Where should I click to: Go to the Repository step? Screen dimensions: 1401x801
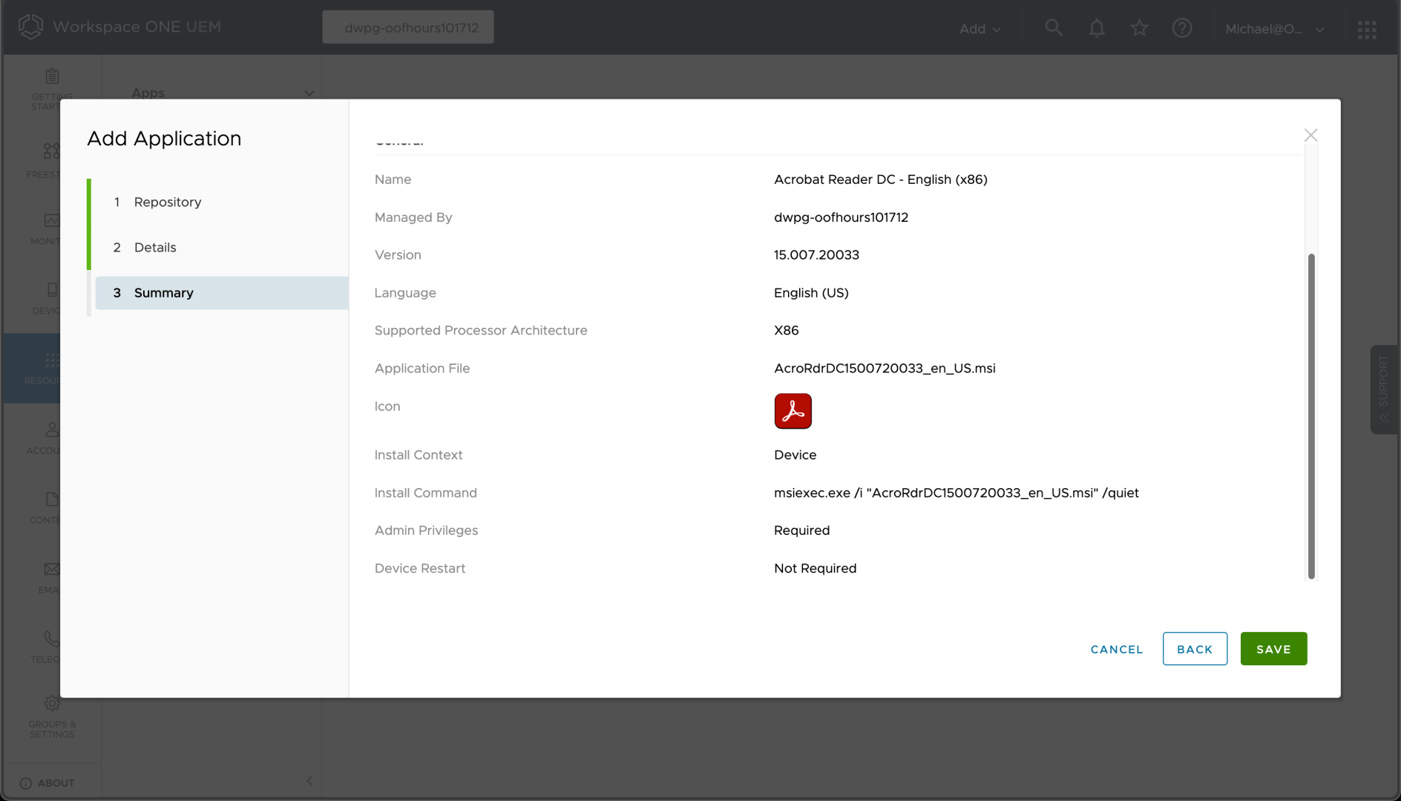168,202
